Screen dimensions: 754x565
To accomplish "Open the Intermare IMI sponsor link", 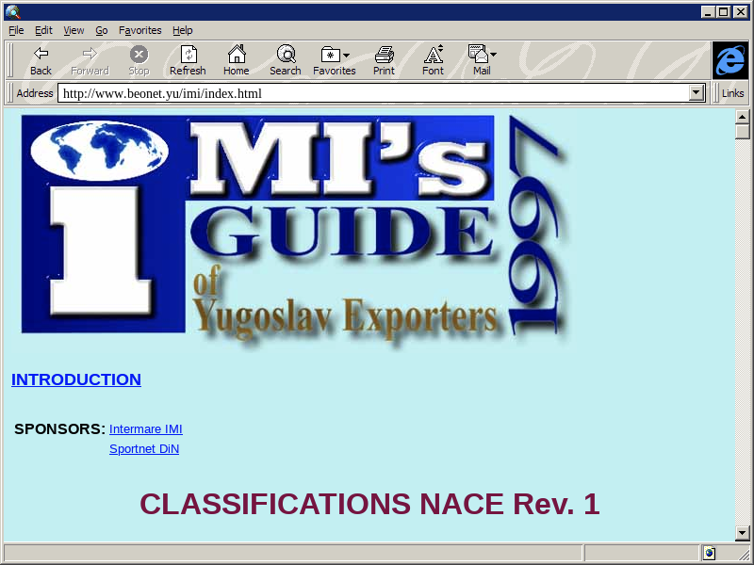I will (x=145, y=429).
